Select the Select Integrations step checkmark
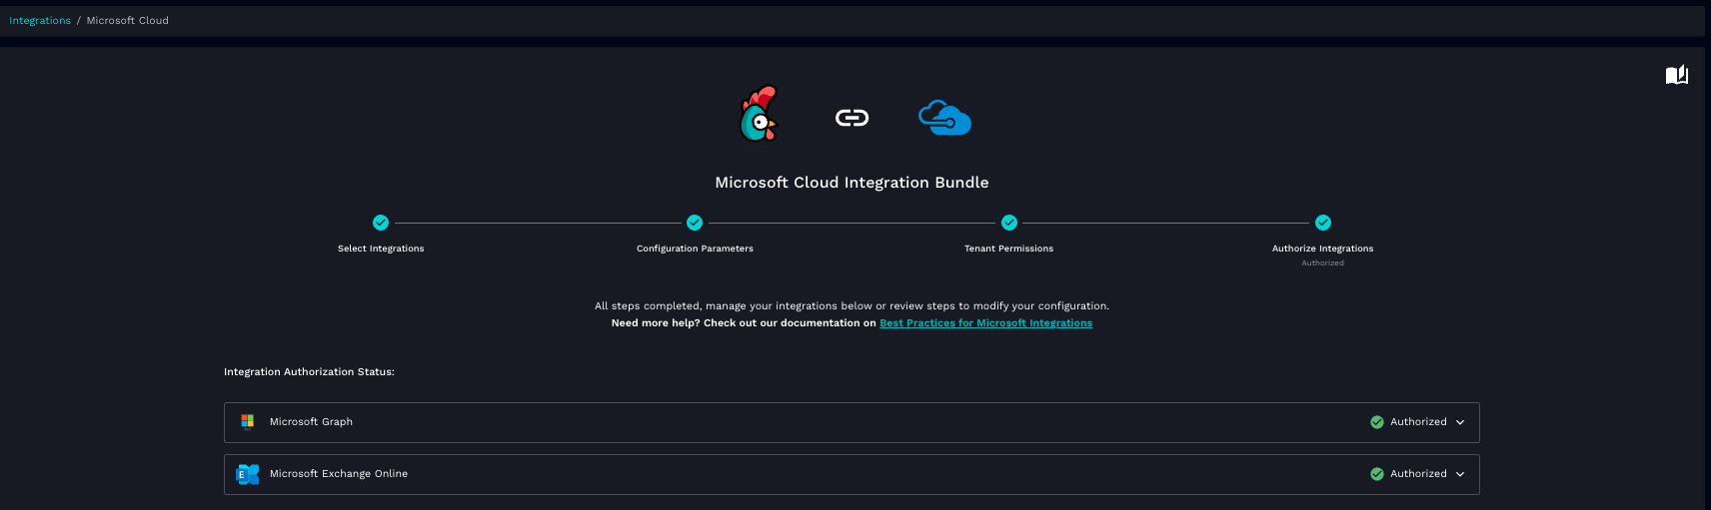 pyautogui.click(x=381, y=223)
